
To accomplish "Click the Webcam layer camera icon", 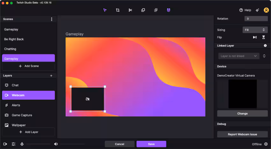I will 7,95.
